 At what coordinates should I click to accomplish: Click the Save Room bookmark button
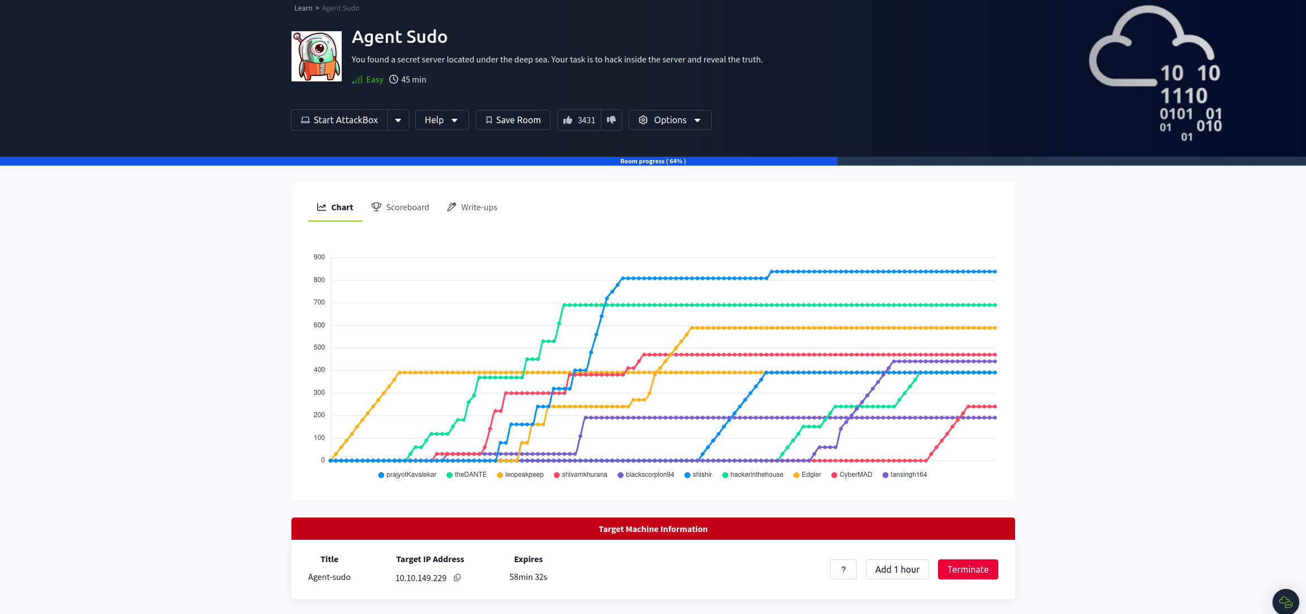(513, 120)
